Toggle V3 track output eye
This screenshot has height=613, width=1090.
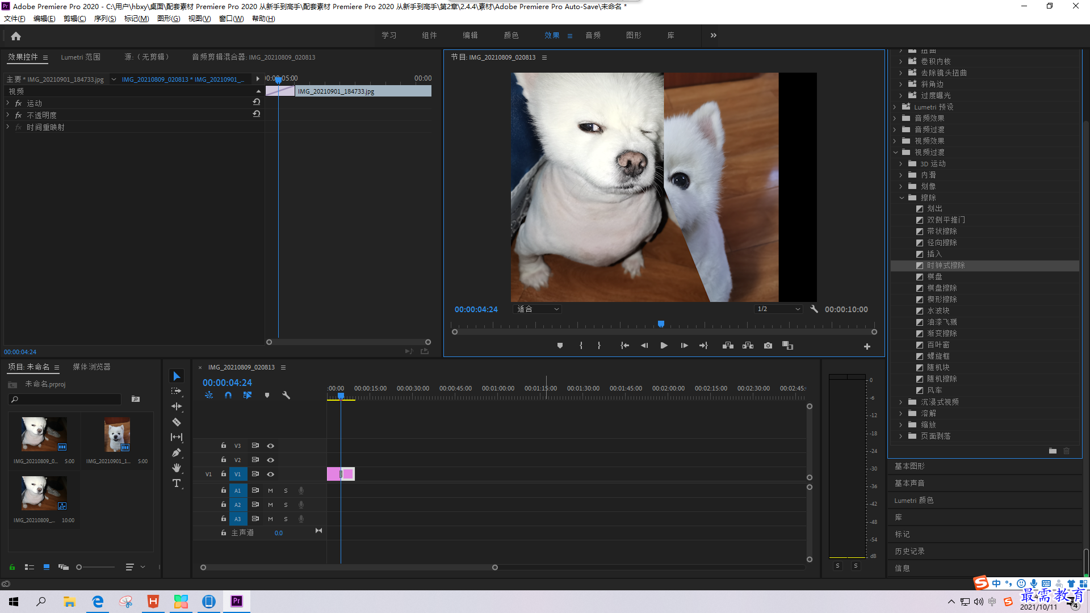[x=271, y=446]
